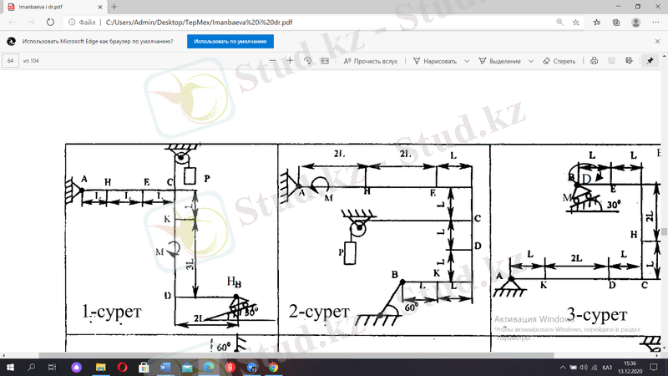Open Opera browser from taskbar

point(122,367)
